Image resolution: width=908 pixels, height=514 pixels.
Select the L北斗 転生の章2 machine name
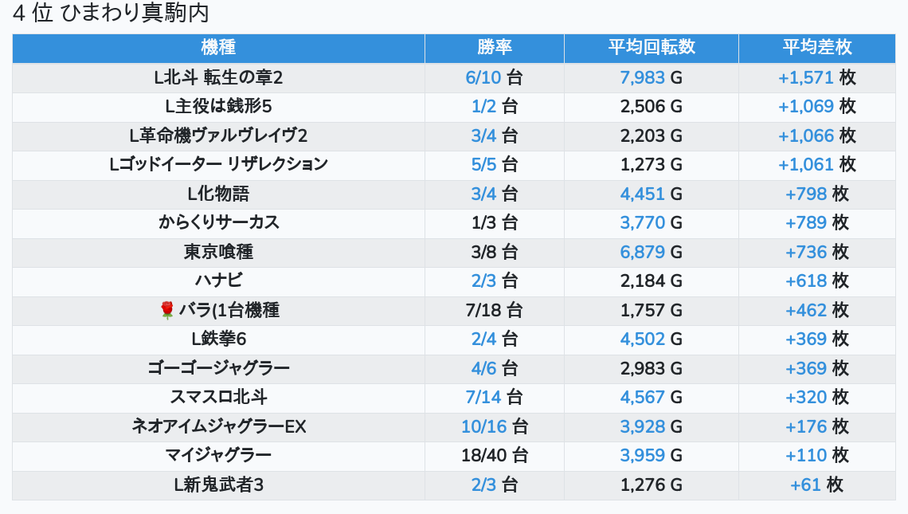coord(218,77)
